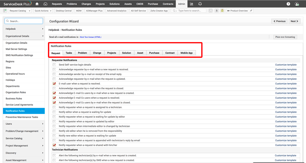Image resolution: width=306 pixels, height=163 pixels.
Task: Click the ServiceDesk Plus logo
Action: [x=18, y=4]
